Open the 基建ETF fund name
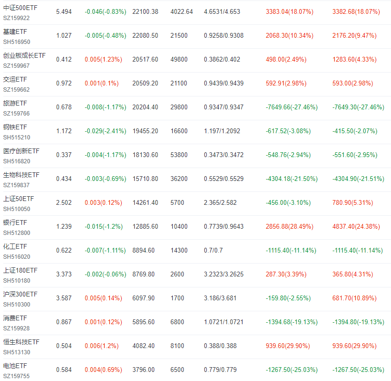 (15, 32)
